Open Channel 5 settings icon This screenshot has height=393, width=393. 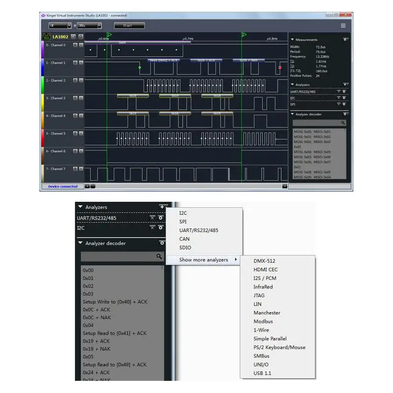point(75,133)
